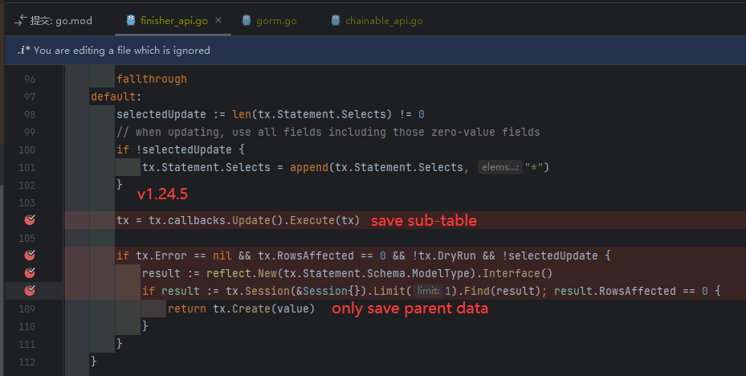This screenshot has width=746, height=376.
Task: Click line number 111 in the gutter
Action: click(x=27, y=344)
